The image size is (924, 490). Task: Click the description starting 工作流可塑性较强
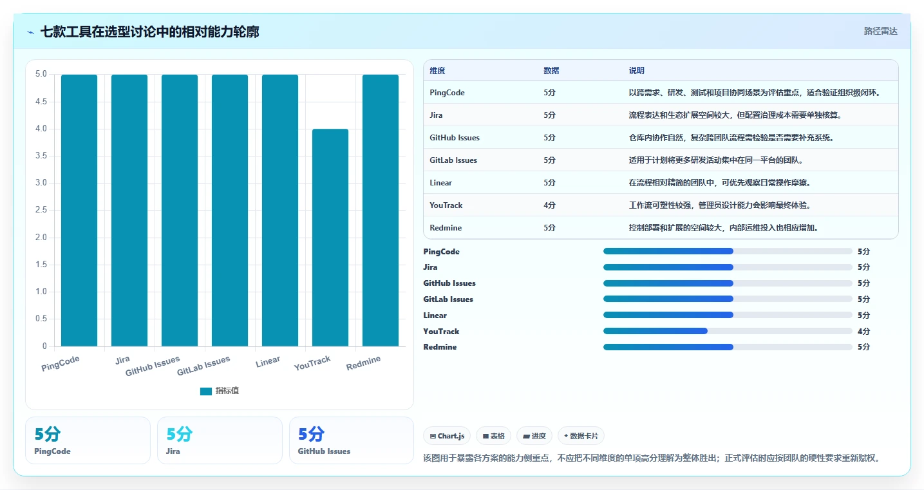pos(720,205)
